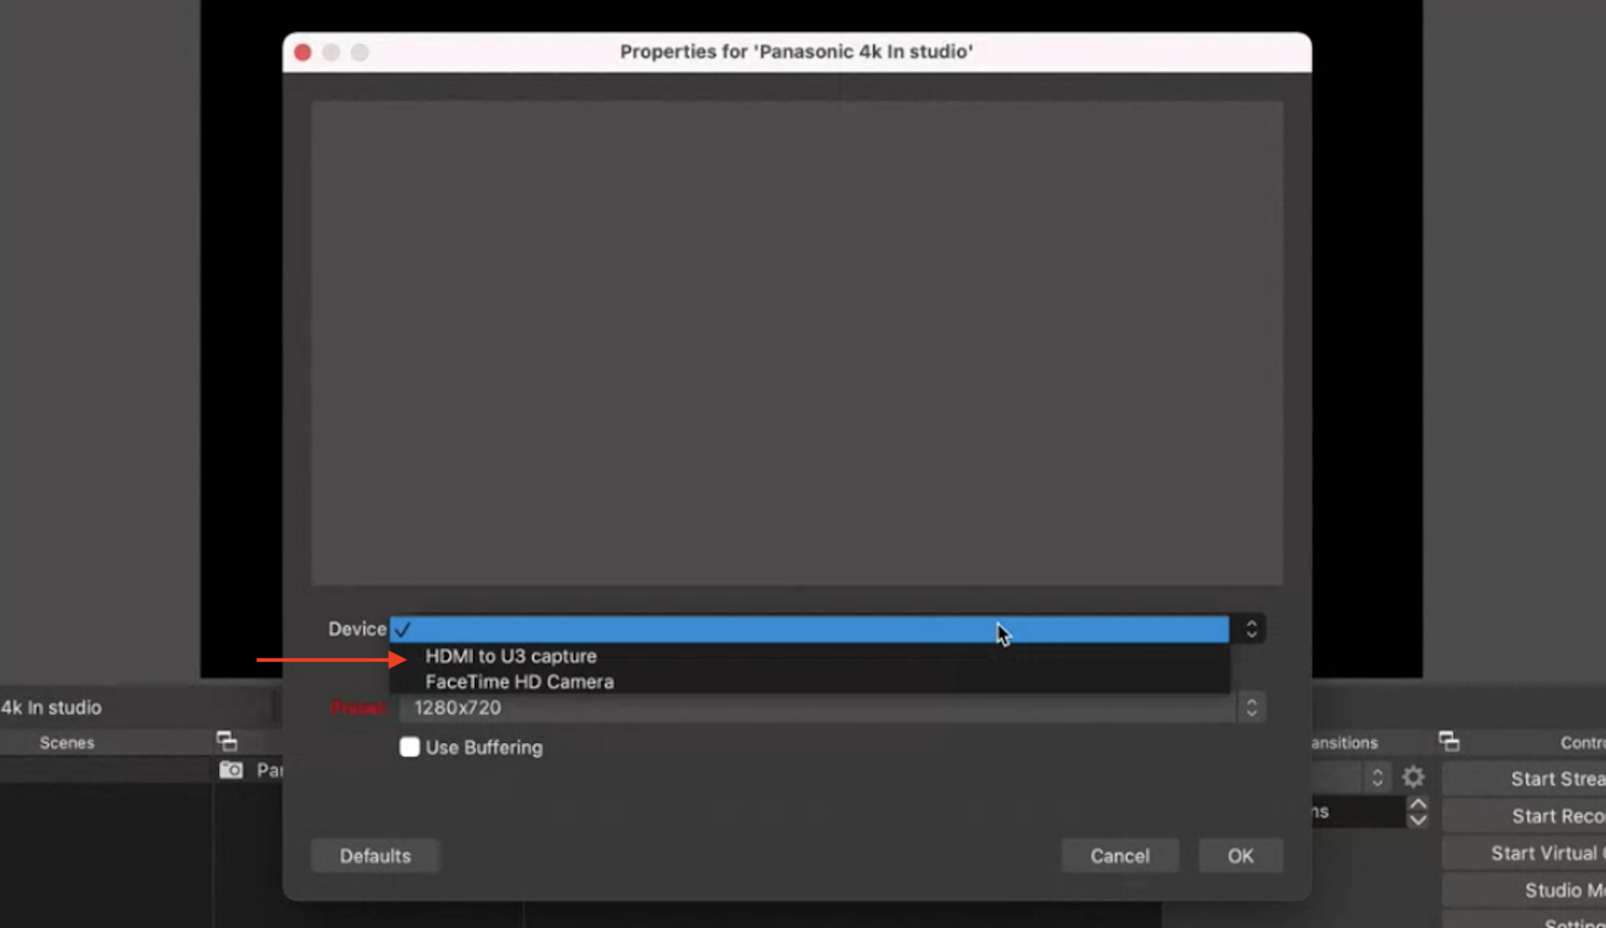Click the Scenes dock pop-out icon
This screenshot has height=928, width=1606.
tap(227, 741)
